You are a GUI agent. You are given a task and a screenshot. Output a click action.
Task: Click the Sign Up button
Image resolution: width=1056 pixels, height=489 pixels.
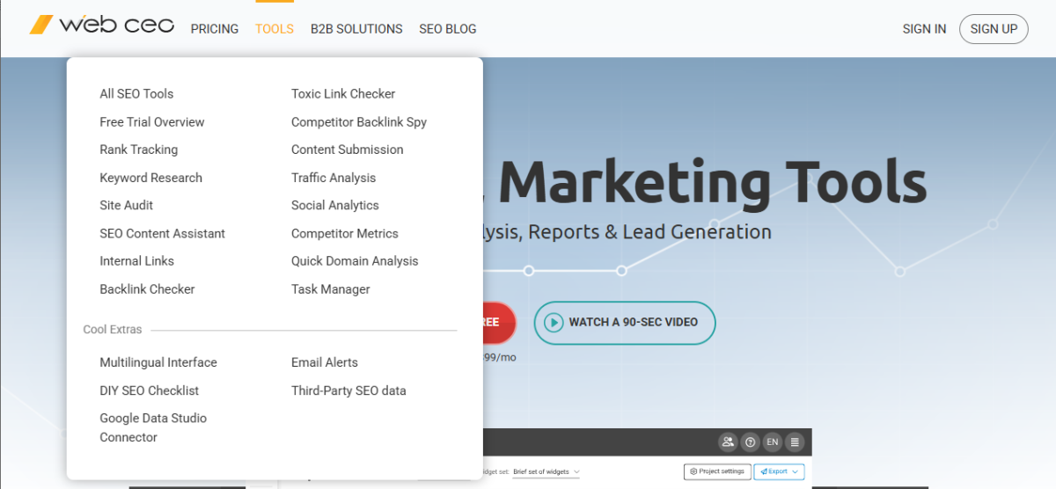[994, 29]
